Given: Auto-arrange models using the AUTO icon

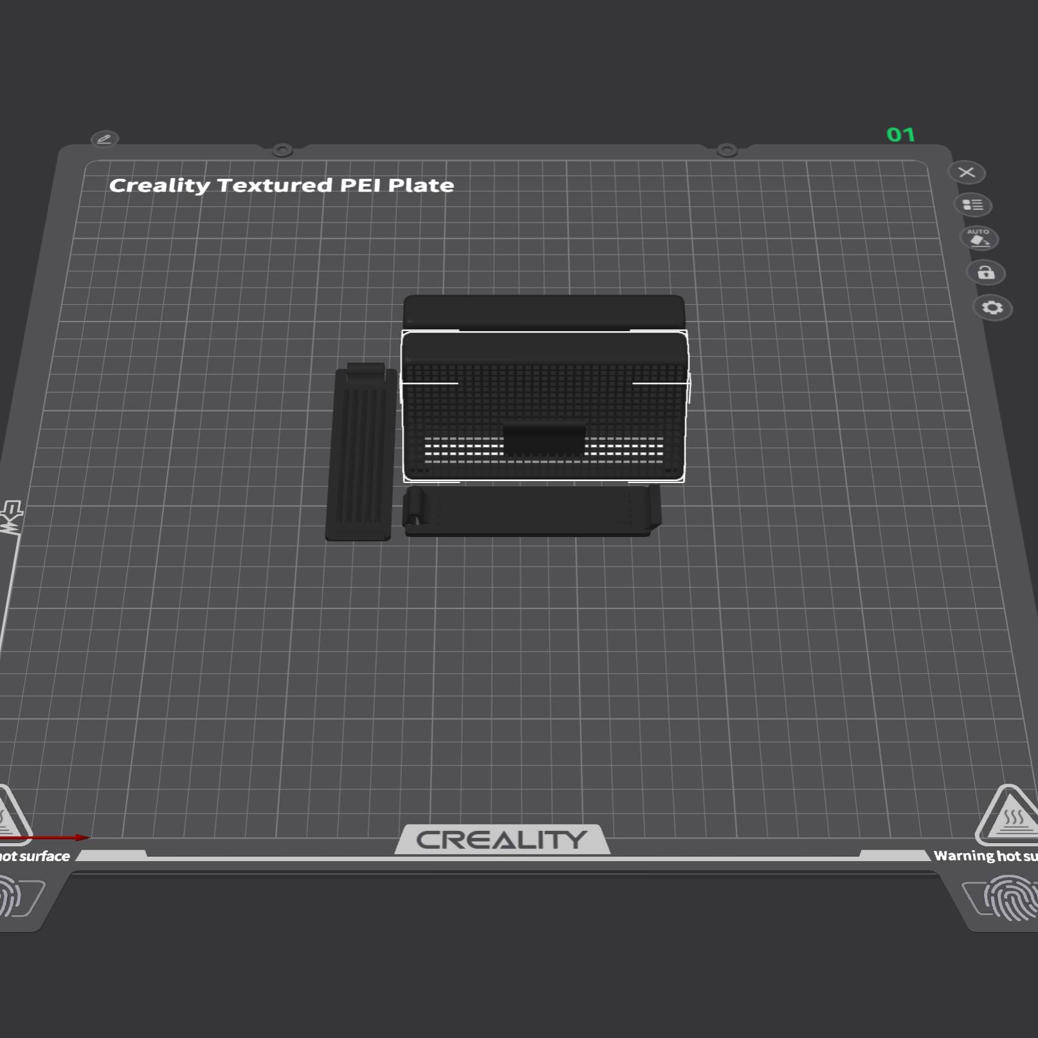Looking at the screenshot, I should coord(979,239).
